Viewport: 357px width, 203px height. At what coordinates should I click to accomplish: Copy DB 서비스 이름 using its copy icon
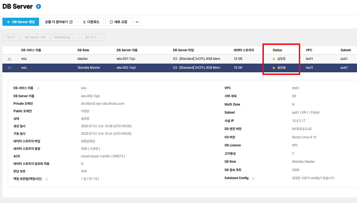coord(38,88)
